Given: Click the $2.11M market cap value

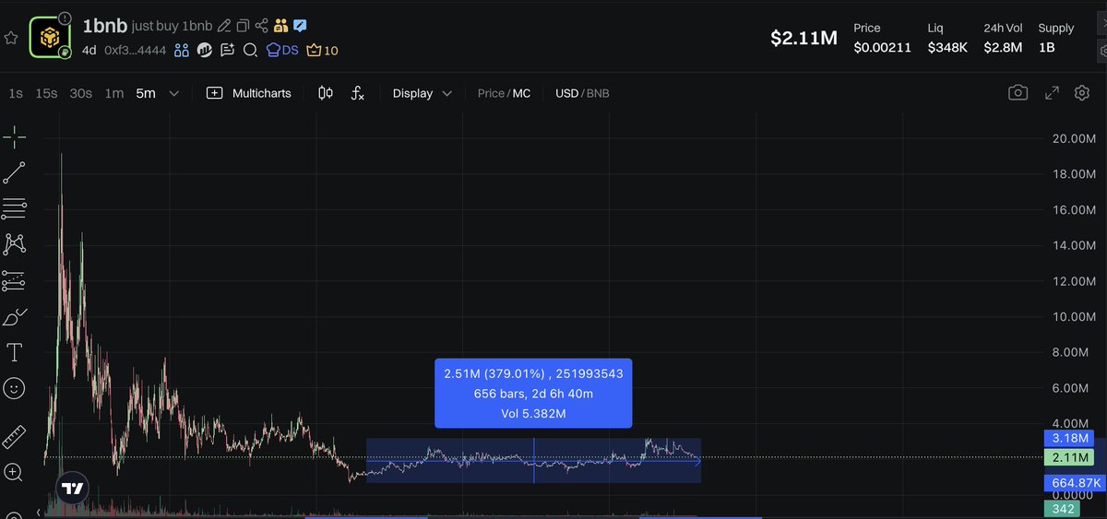Looking at the screenshot, I should [x=803, y=39].
